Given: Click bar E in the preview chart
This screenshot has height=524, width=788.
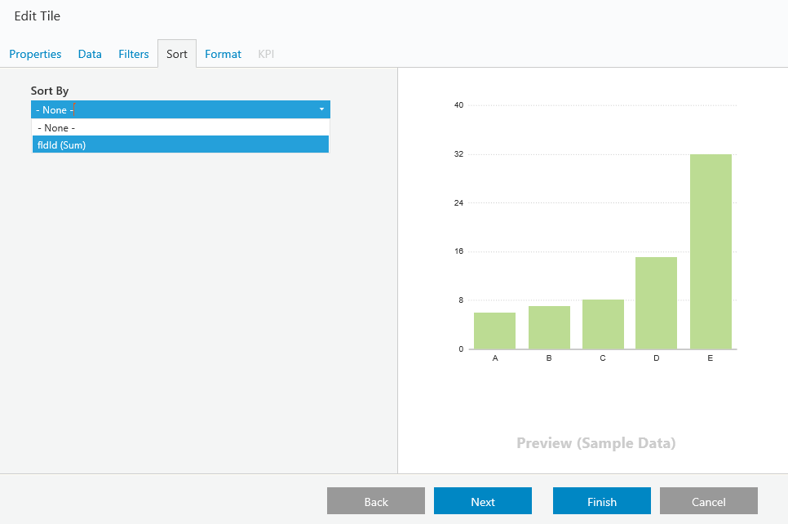Looking at the screenshot, I should point(711,251).
